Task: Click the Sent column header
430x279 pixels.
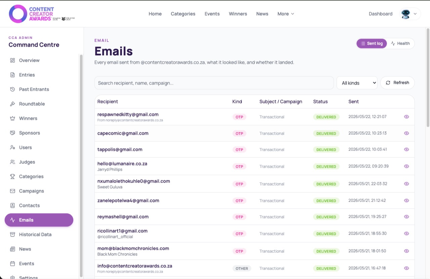Action: pyautogui.click(x=353, y=101)
